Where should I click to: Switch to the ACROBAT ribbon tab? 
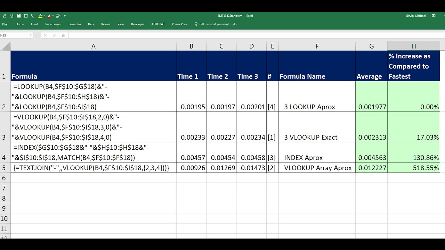coord(158,24)
